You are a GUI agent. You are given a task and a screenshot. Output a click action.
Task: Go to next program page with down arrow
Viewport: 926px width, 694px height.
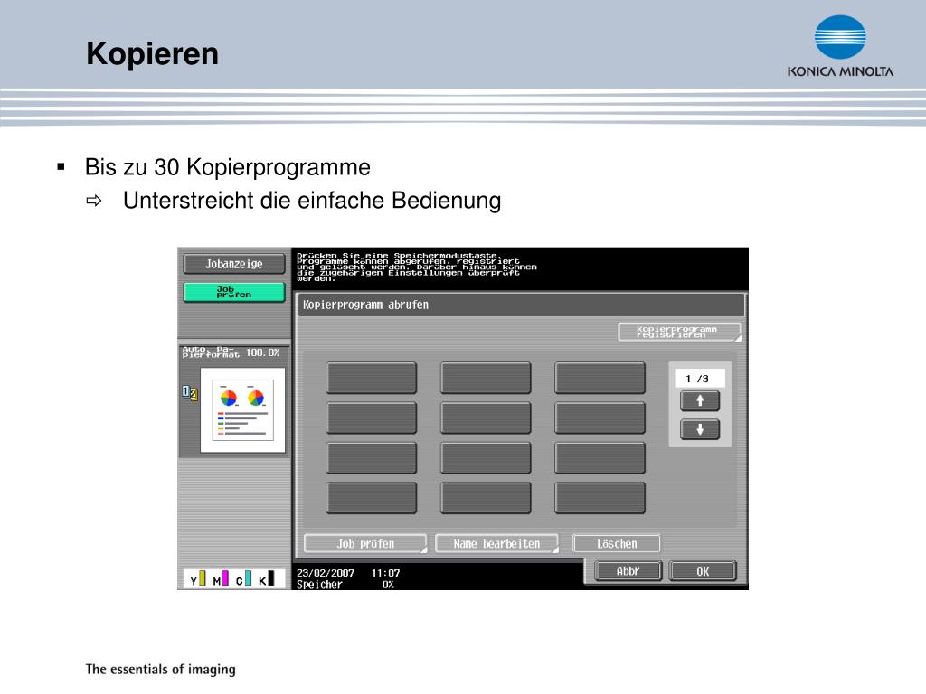(x=700, y=429)
